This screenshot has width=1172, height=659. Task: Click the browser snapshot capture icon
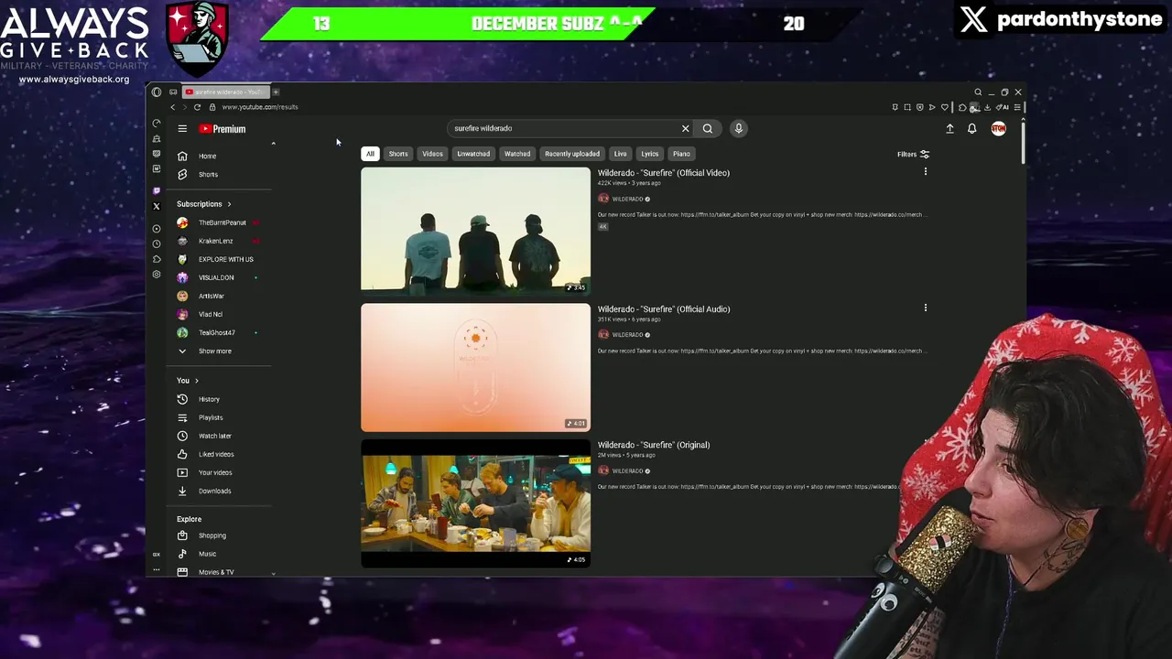coord(907,107)
